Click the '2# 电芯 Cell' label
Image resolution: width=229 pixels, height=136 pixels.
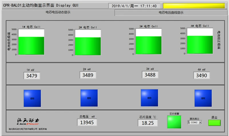(x=88, y=27)
